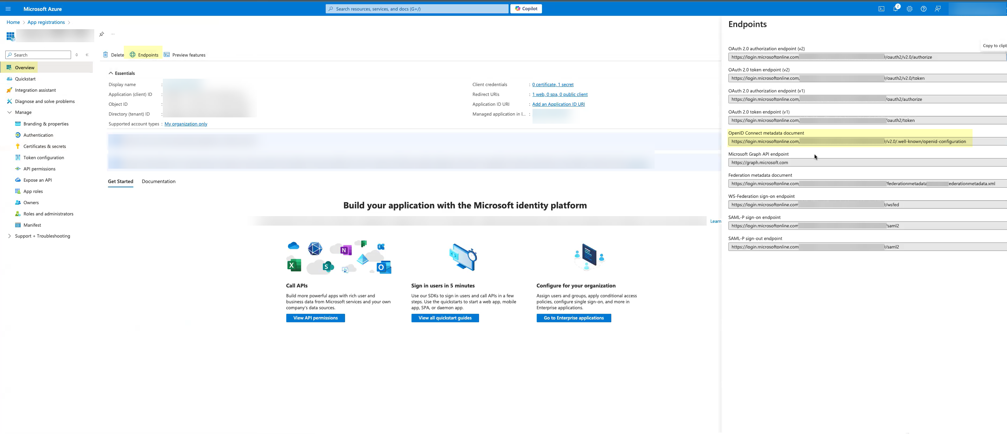This screenshot has width=1007, height=434.
Task: Switch to the Documentation tab
Action: click(158, 181)
